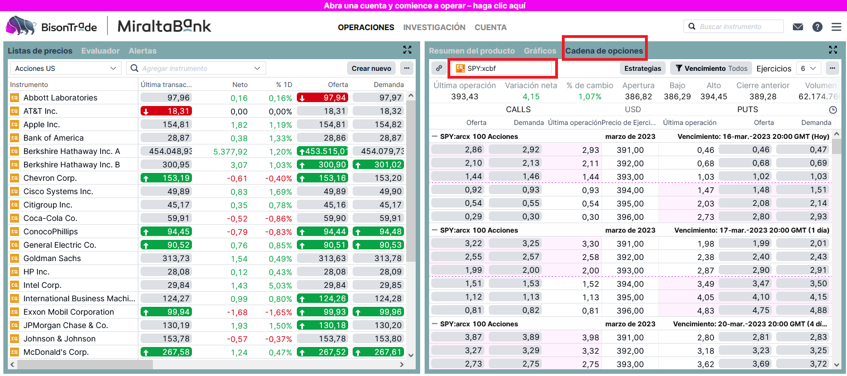The height and width of the screenshot is (376, 847).
Task: Collapse the 17-mar.-2023 expiry group
Action: 435,230
